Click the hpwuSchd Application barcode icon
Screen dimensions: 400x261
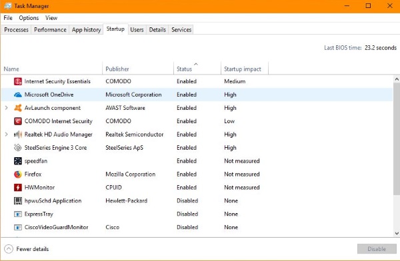17,200
